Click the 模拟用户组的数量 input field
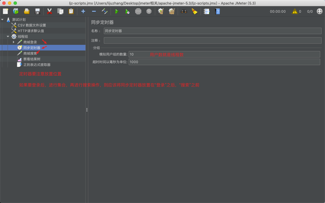Image resolution: width=325 pixels, height=203 pixels. click(x=224, y=54)
